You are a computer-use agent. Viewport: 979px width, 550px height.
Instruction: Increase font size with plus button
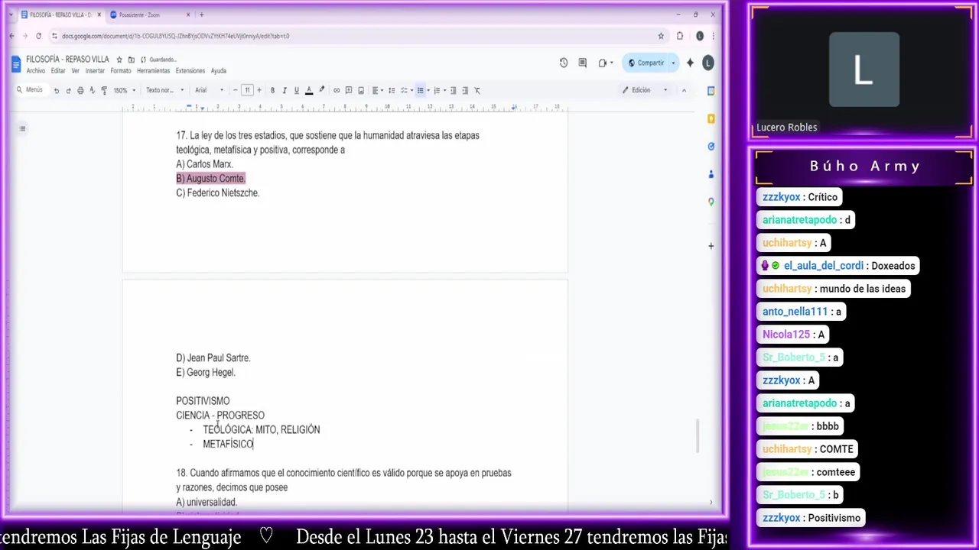[x=259, y=90]
